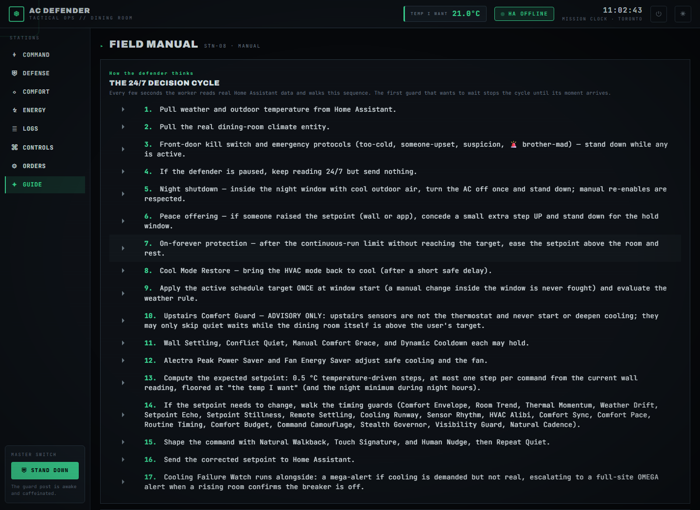
Task: Click 'How the defender thinks' subtitle
Action: pos(151,73)
